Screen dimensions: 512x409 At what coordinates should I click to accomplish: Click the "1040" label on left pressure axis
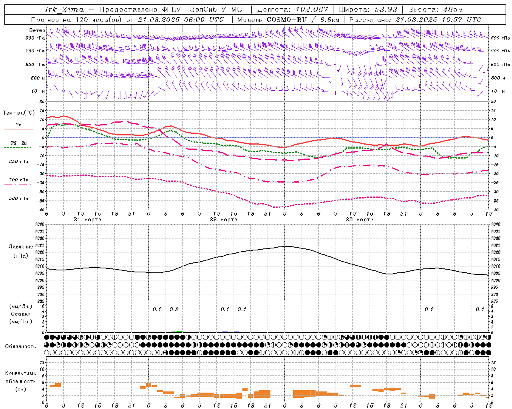click(39, 224)
